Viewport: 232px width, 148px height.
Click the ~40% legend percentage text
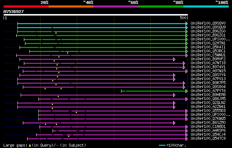[88, 3]
